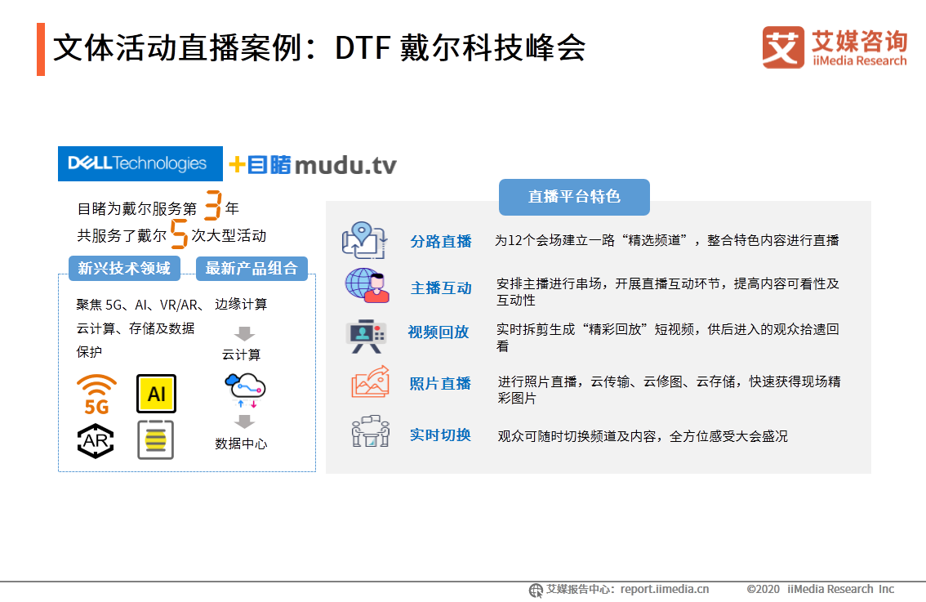Image resolution: width=926 pixels, height=602 pixels.
Task: Click the text 保护
Action: [89, 352]
